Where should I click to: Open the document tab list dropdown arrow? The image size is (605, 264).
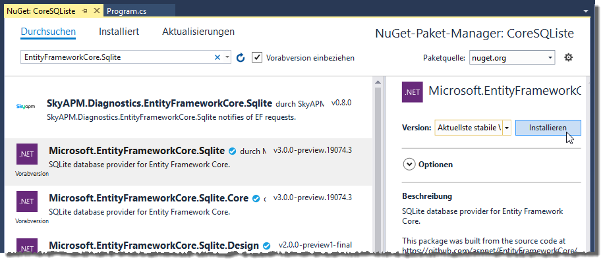[x=586, y=11]
